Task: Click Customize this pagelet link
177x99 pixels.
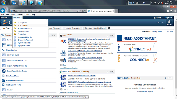Action: tap(145, 92)
